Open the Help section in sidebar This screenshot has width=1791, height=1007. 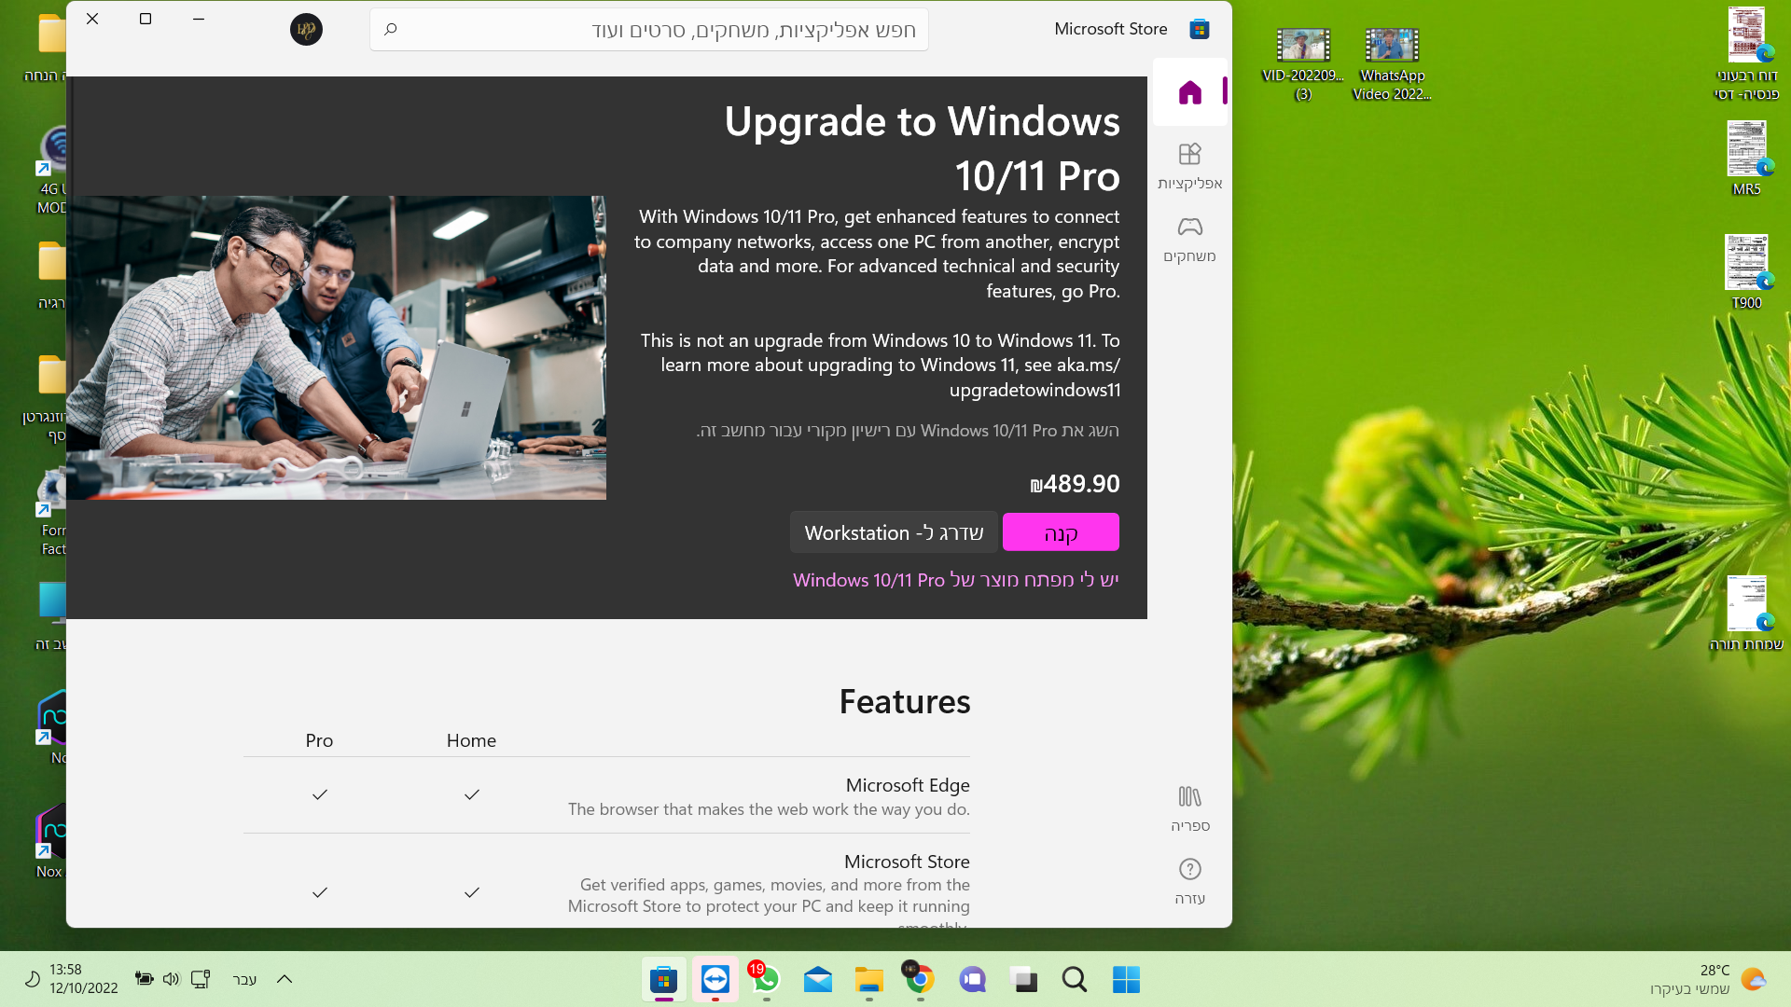[1189, 880]
